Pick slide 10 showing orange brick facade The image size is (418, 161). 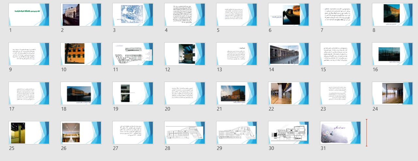click(x=81, y=54)
